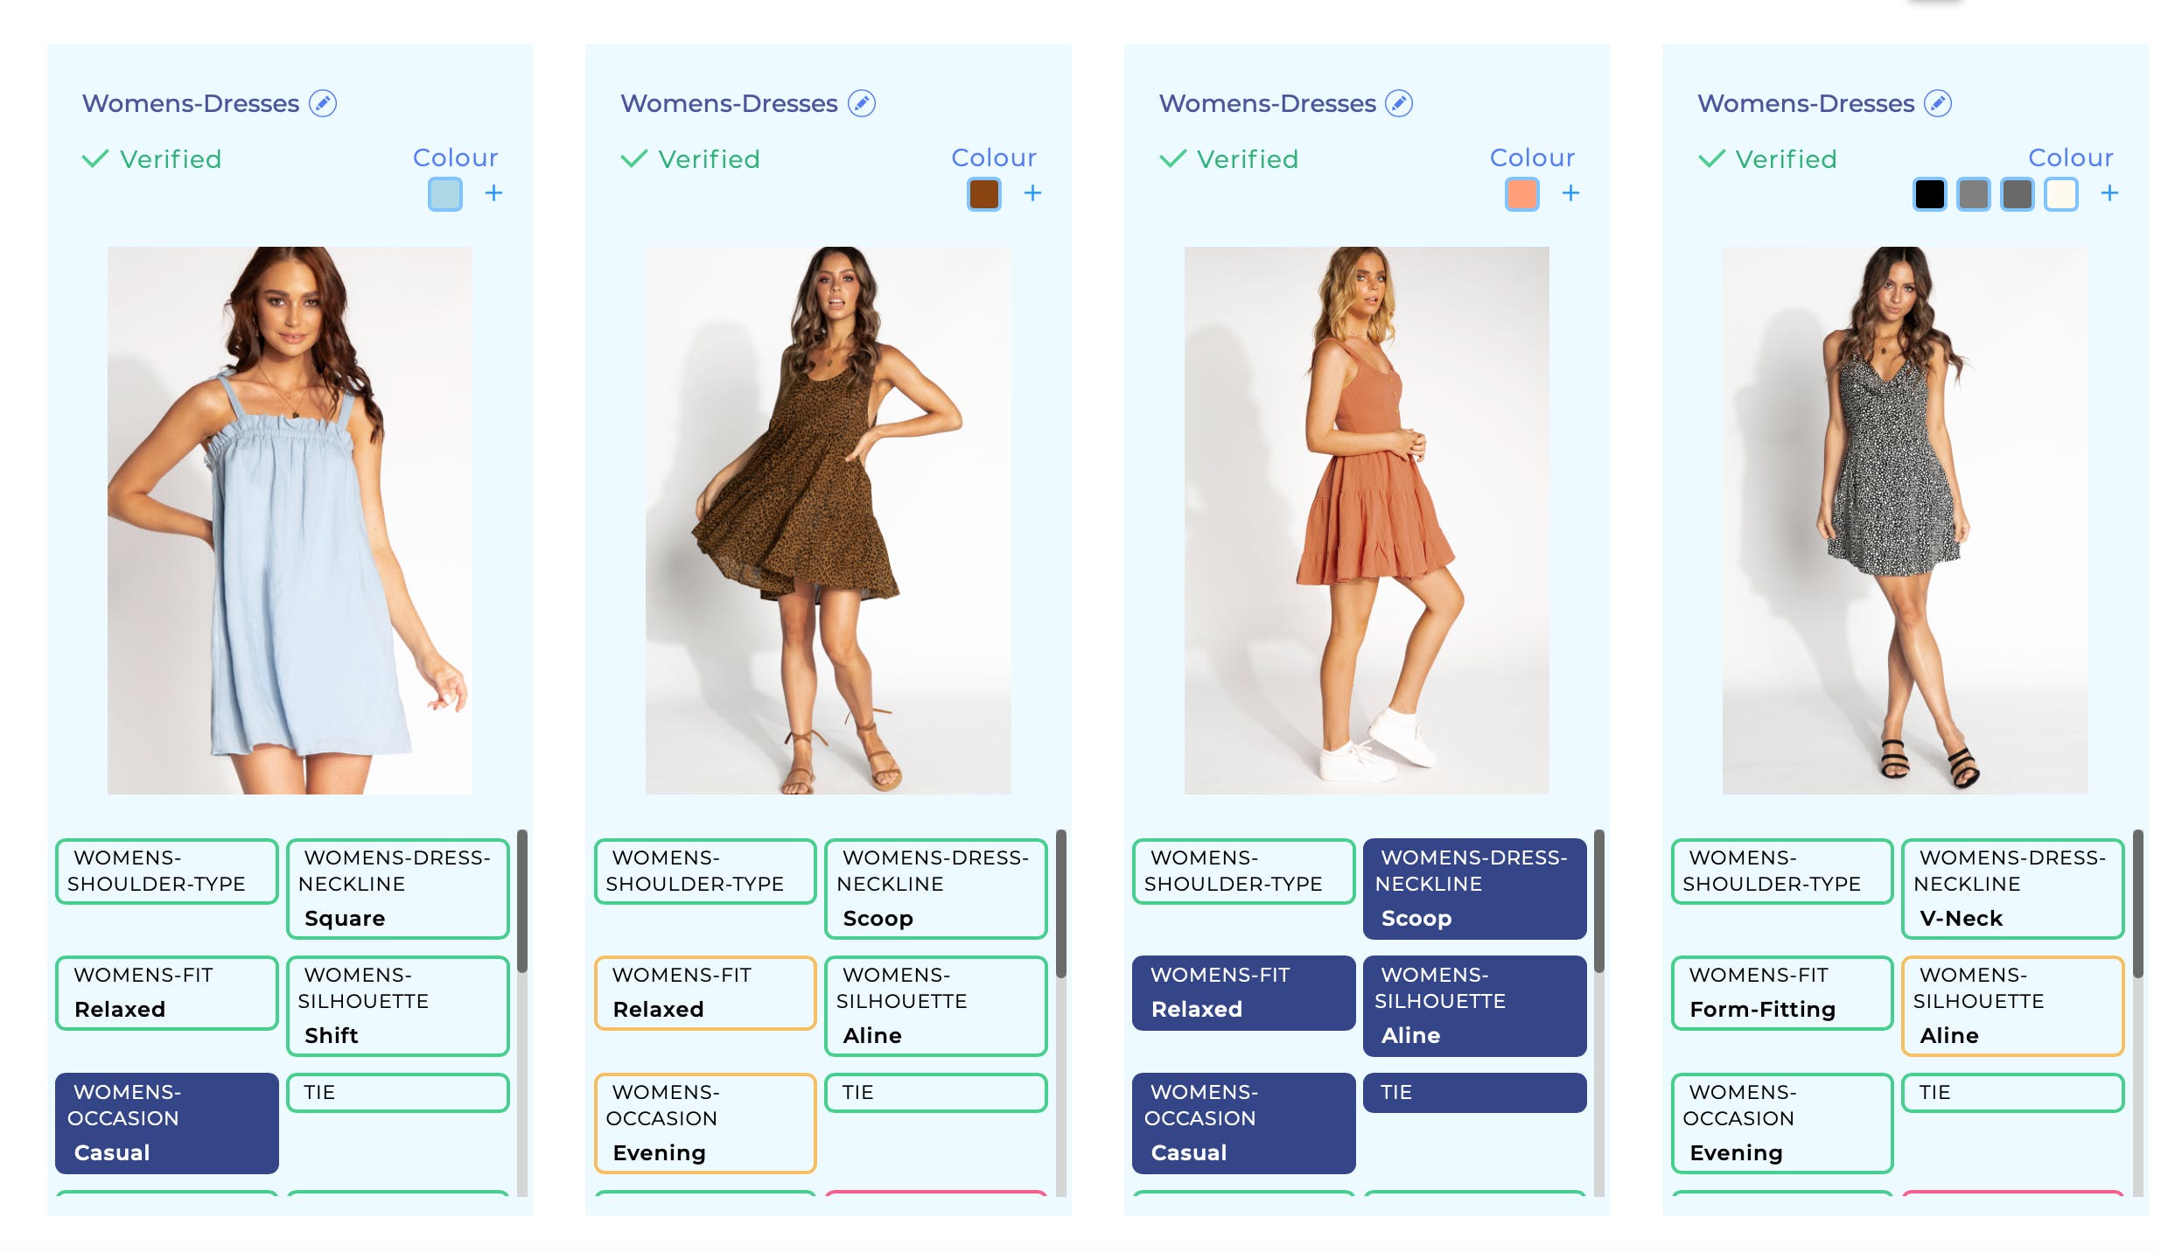The width and height of the screenshot is (2161, 1253).
Task: Open neckline attribute showing Square
Action: pos(398,887)
